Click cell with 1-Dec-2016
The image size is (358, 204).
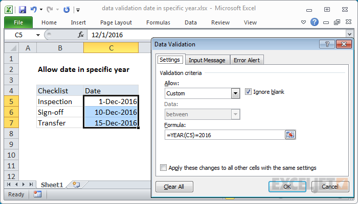pyautogui.click(x=111, y=101)
